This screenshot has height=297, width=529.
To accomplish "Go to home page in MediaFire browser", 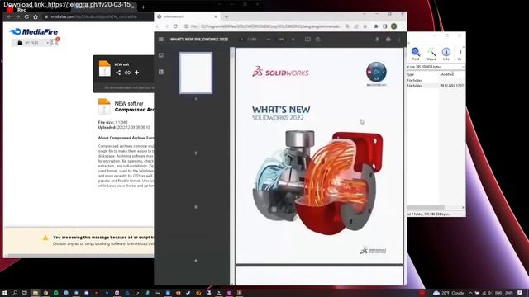I will 36,16.
